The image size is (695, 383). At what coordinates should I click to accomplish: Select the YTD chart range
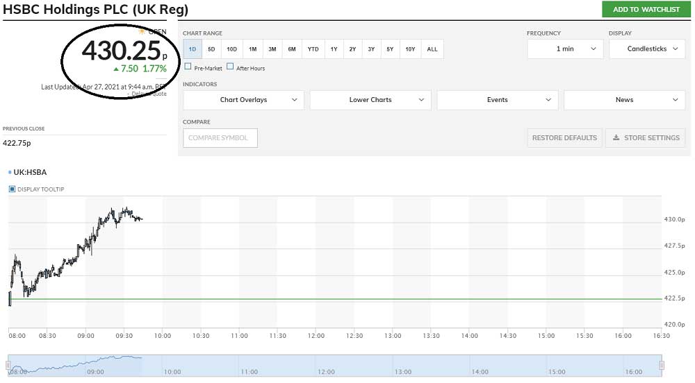coord(313,49)
